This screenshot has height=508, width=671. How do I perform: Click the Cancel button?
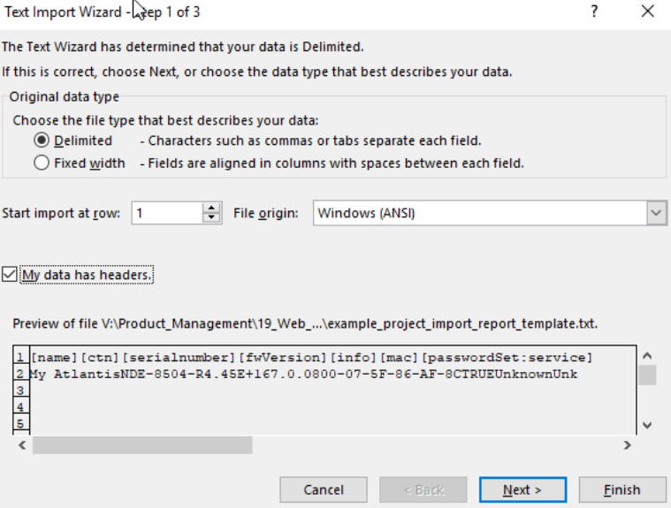click(x=324, y=489)
